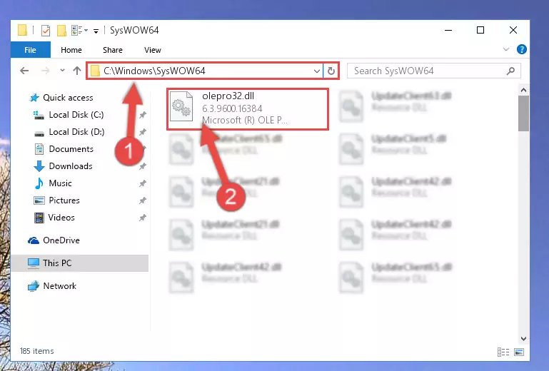Refresh the SysWOW64 folder
Image resolution: width=549 pixels, height=371 pixels.
tap(331, 71)
